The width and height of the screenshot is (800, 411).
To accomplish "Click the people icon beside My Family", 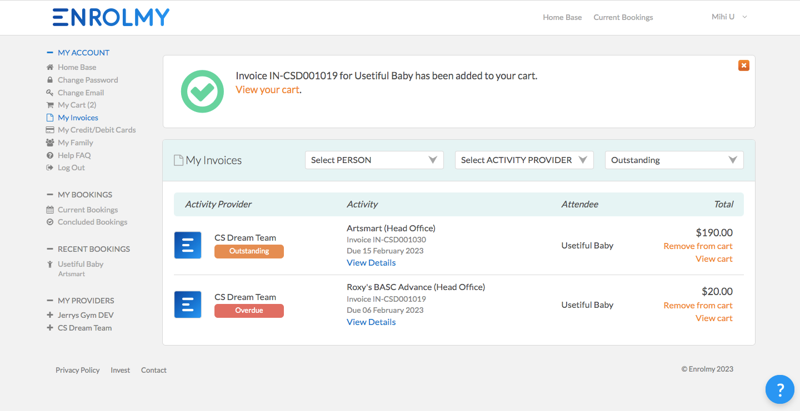I will [50, 143].
